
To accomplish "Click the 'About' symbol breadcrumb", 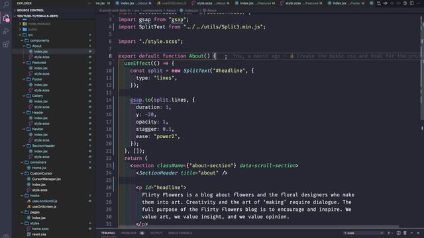I will [x=210, y=11].
